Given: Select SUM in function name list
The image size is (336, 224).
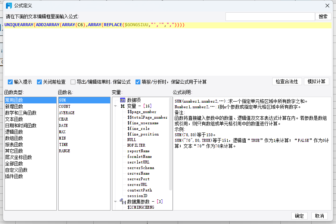Looking at the screenshot, I should (x=84, y=100).
